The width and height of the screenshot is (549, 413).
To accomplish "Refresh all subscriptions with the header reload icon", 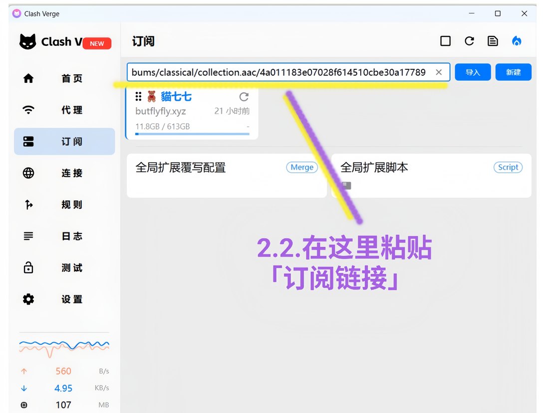I will 469,41.
